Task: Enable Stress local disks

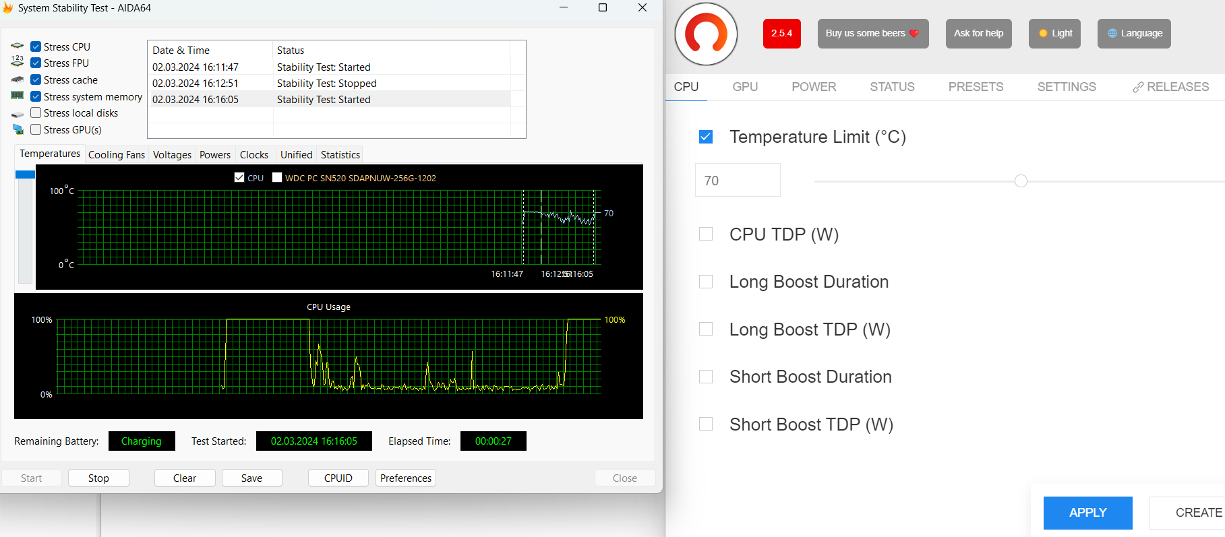Action: tap(36, 113)
